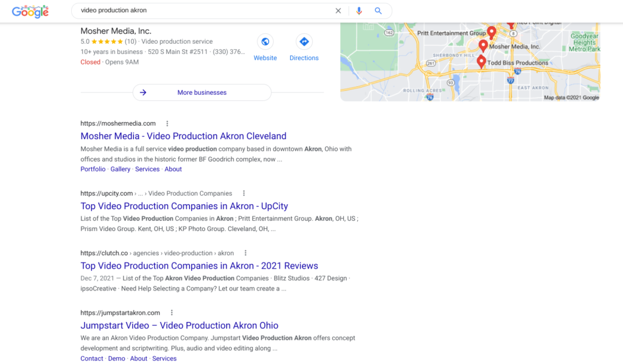Image resolution: width=623 pixels, height=364 pixels.
Task: Click the Google logo
Action: 30,11
